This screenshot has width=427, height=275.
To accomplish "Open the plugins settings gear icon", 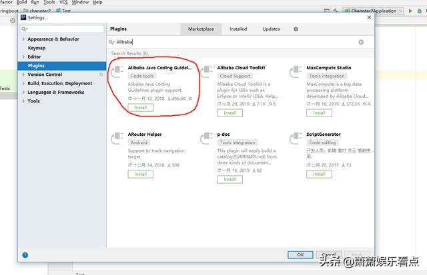I will (296, 29).
